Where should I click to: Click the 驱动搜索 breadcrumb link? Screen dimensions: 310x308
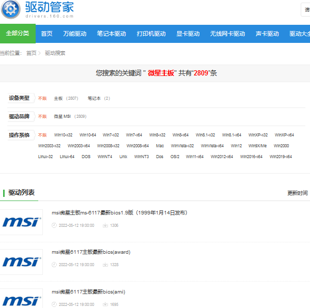point(55,53)
